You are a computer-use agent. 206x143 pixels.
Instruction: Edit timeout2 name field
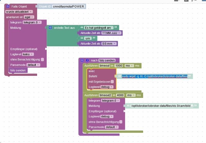tap(105, 95)
